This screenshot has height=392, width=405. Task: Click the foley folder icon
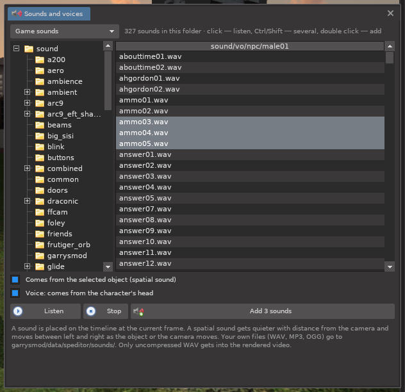point(40,223)
